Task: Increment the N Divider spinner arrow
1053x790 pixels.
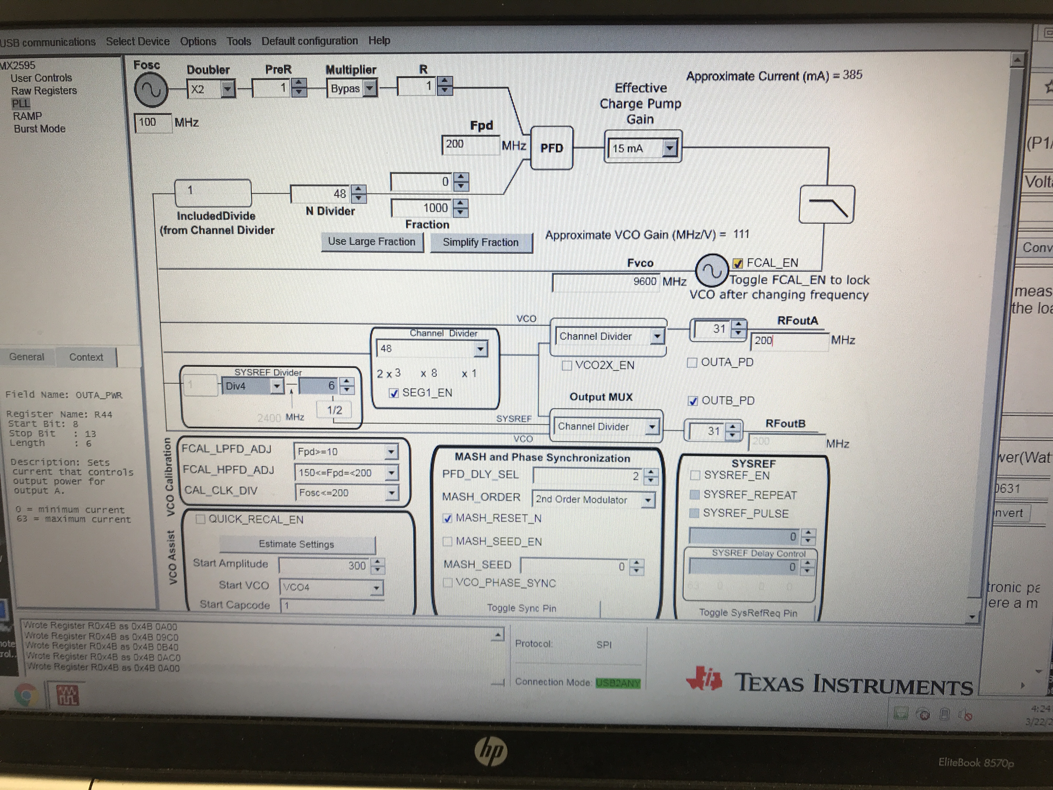Action: [x=359, y=189]
